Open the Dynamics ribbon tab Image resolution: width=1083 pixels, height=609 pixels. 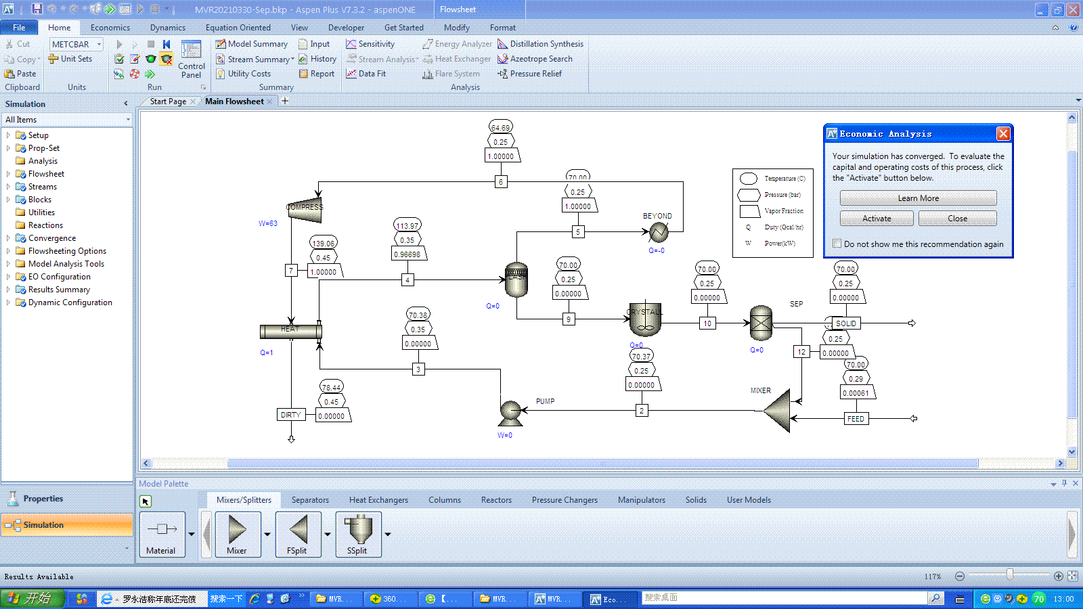coord(168,28)
